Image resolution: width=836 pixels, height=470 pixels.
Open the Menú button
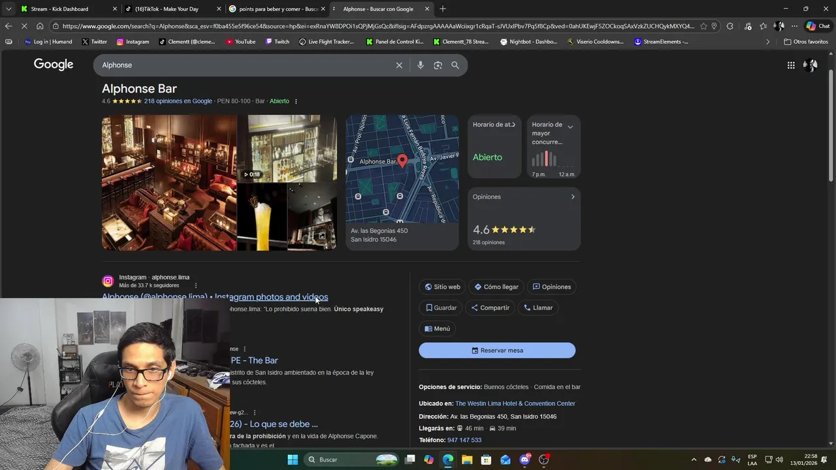(x=437, y=328)
